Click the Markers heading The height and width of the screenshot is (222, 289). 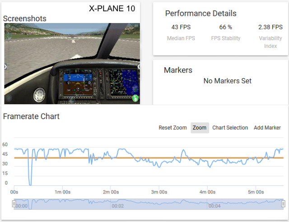[x=178, y=70]
